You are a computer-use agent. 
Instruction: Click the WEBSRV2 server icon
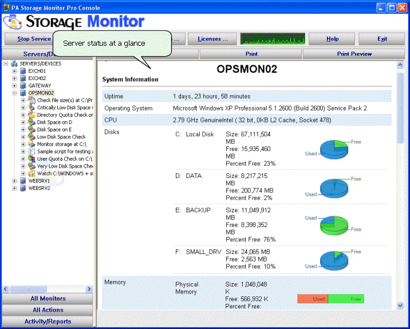click(x=23, y=188)
